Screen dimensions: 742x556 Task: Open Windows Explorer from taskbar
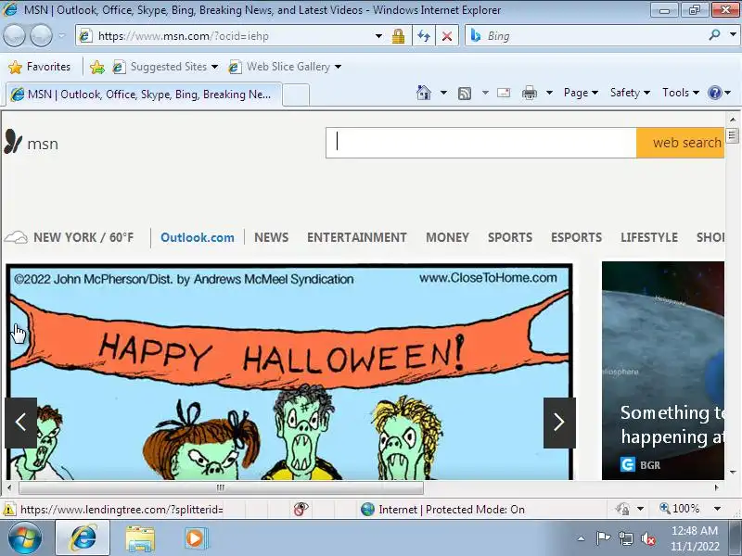coord(140,538)
